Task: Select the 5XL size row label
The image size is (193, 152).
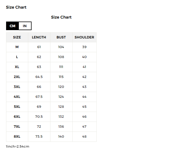Action: [x=17, y=107]
